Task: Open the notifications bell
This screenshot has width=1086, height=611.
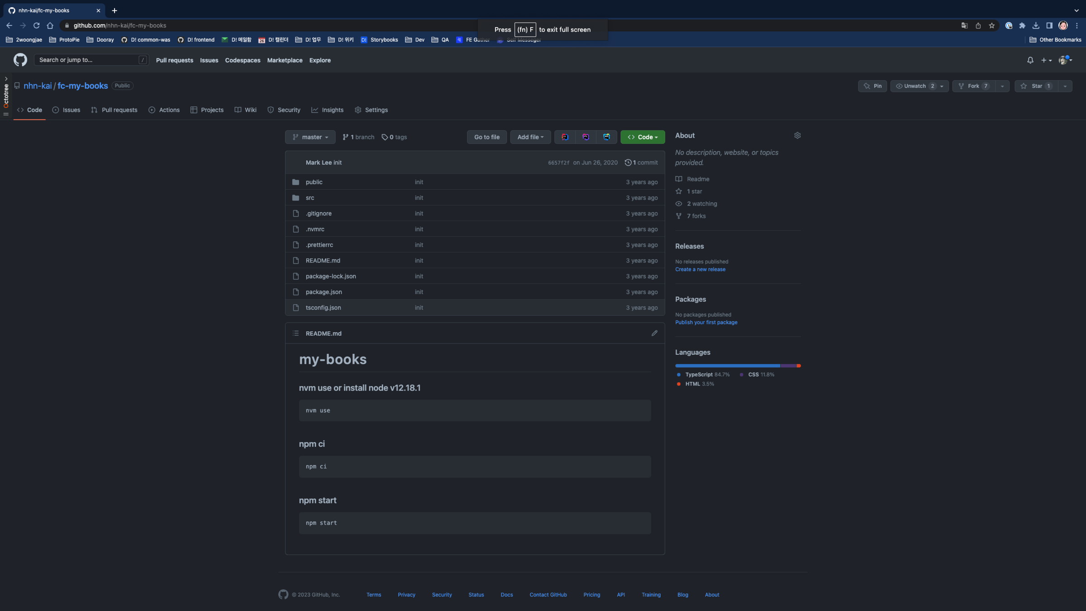Action: click(x=1030, y=60)
